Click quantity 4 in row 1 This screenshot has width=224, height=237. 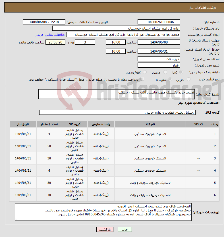(x=49, y=134)
